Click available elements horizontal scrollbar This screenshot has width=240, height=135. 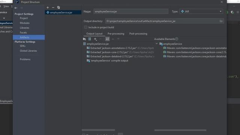pyautogui.click(x=180, y=130)
